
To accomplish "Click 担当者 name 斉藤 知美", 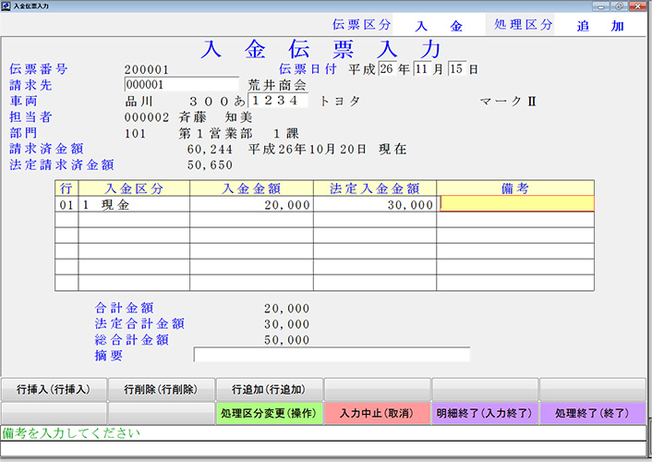I will (215, 117).
